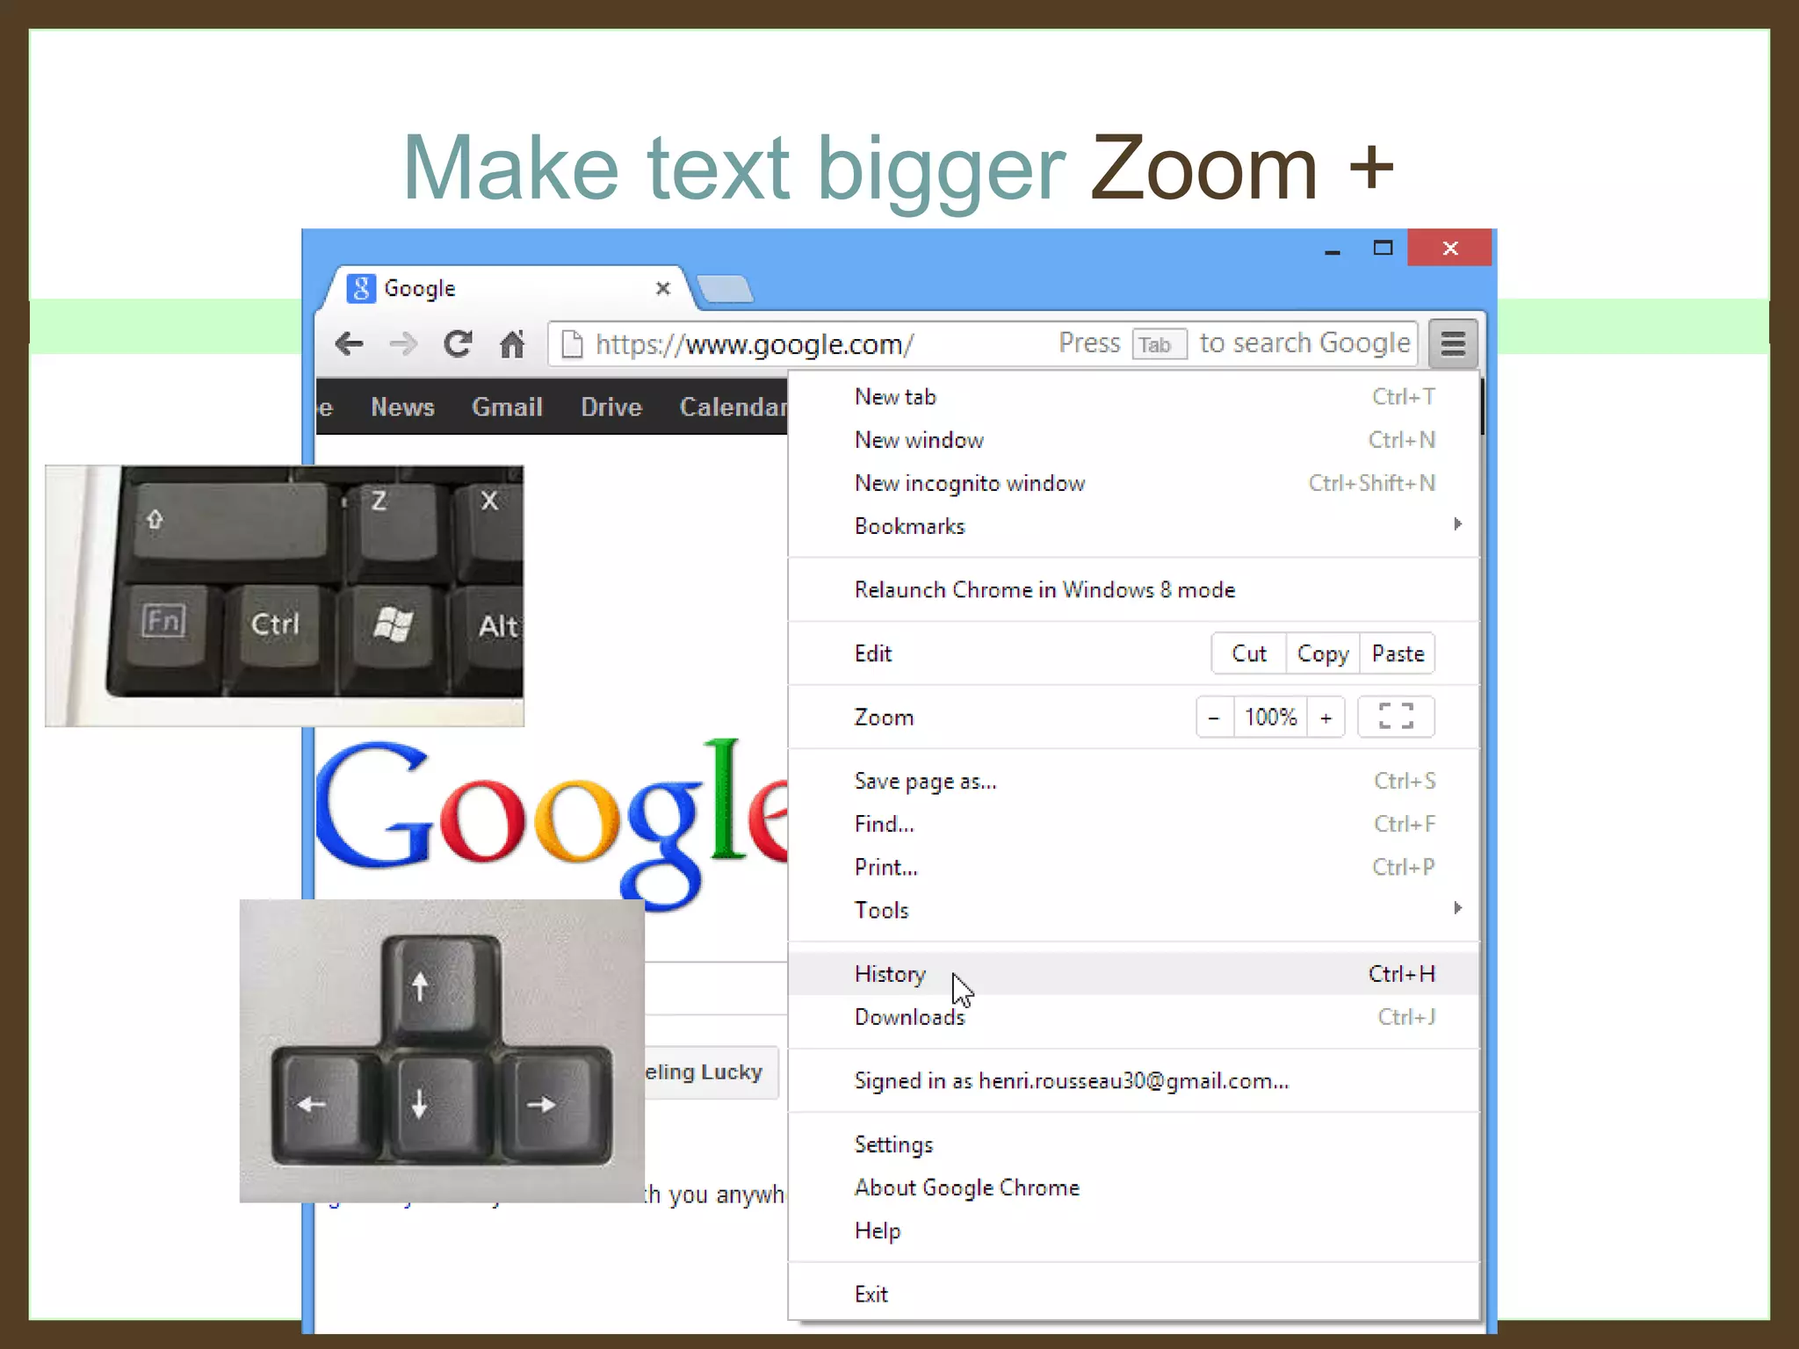
Task: Open a New incognito window
Action: [x=1133, y=483]
